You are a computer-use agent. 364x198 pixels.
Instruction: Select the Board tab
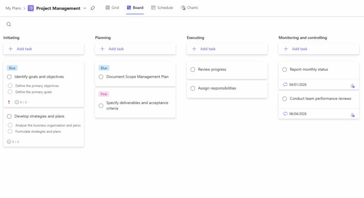(135, 8)
